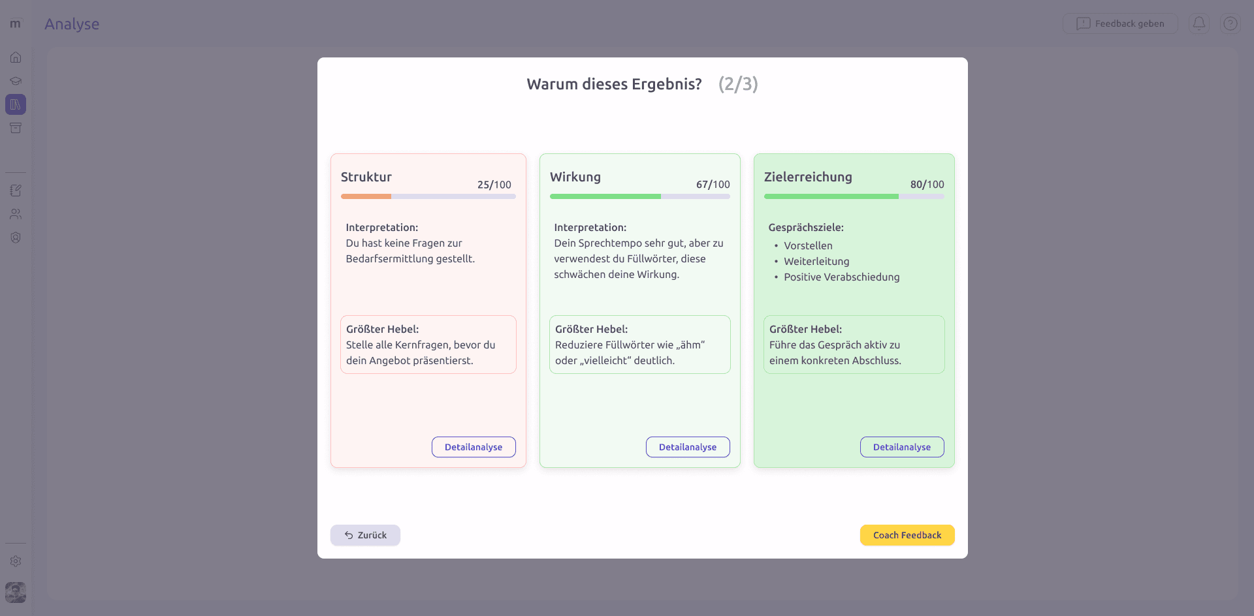The height and width of the screenshot is (616, 1254).
Task: Open Detailanalyse for Zielerreichung
Action: [902, 447]
